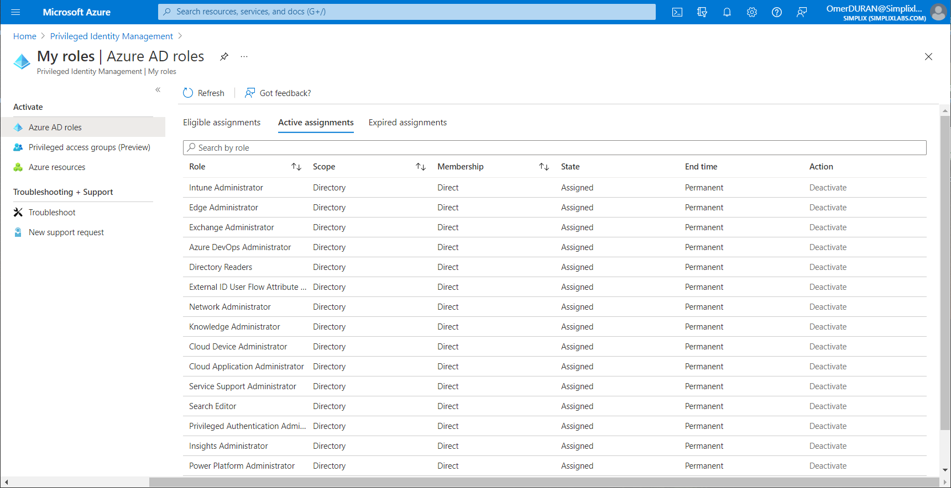Select External ID User Flow Attribute role
This screenshot has width=951, height=488.
coord(248,287)
